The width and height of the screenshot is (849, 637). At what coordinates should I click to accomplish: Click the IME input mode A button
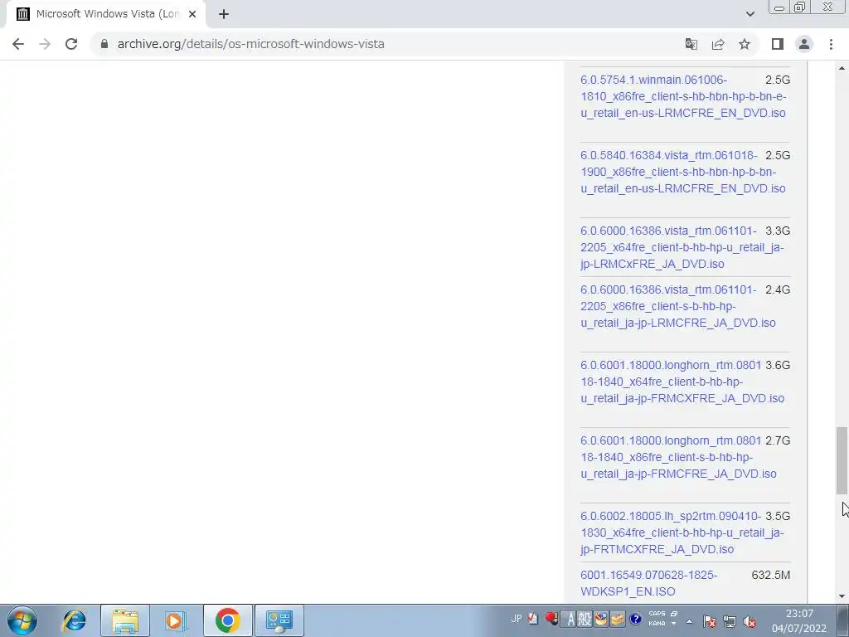[x=570, y=619]
